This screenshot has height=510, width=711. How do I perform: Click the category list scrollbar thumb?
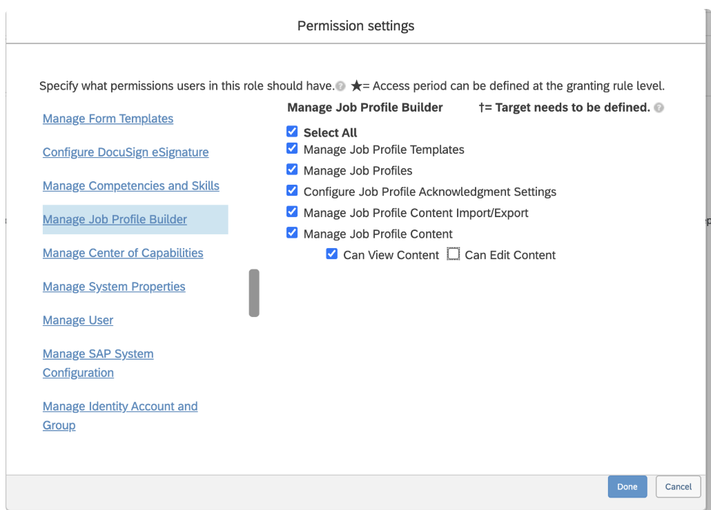[x=254, y=293]
